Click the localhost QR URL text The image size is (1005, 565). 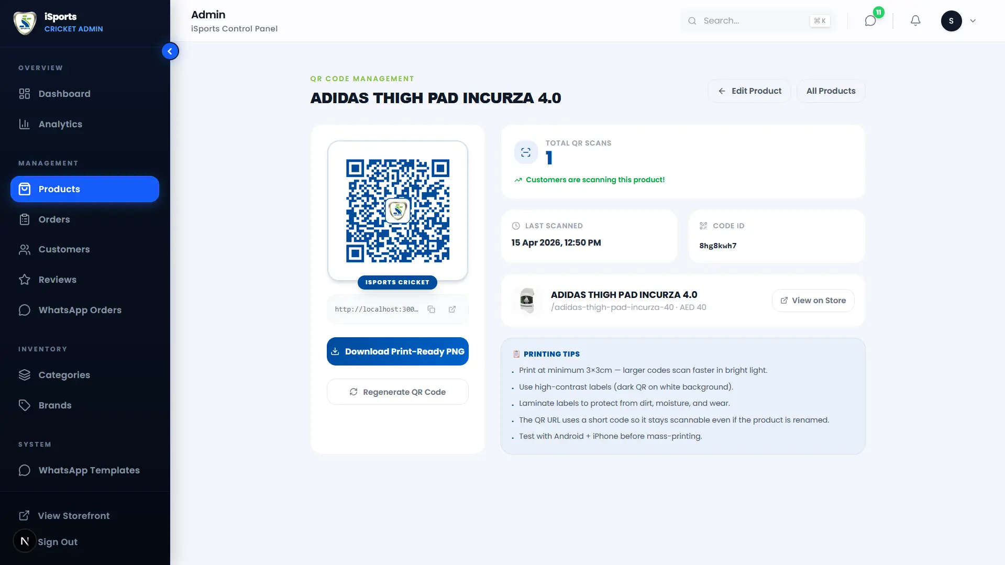[x=377, y=309]
